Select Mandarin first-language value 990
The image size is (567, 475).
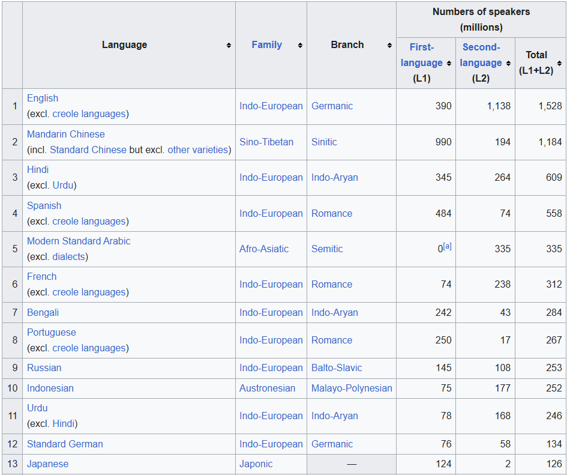pyautogui.click(x=443, y=142)
